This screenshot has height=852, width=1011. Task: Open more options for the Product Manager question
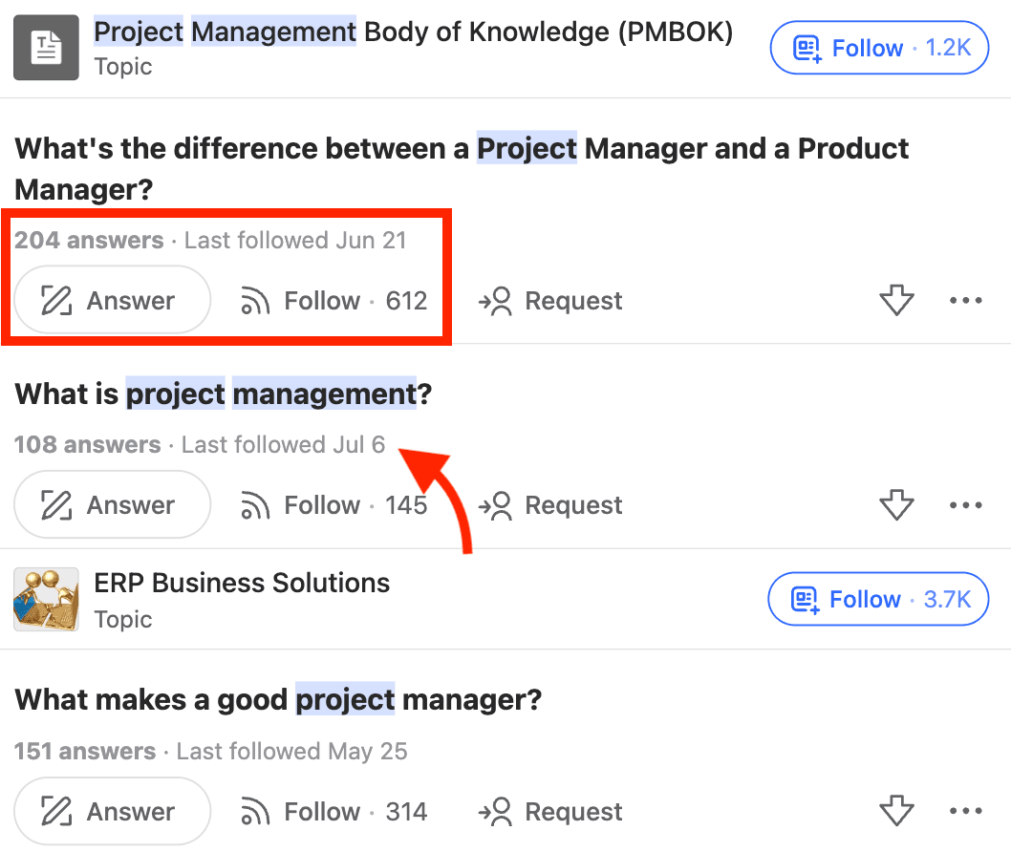tap(966, 301)
